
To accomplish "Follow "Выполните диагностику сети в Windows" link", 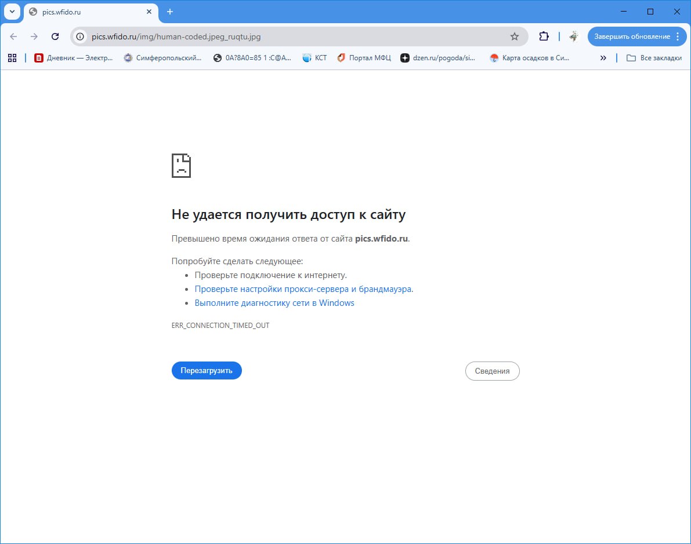I will [x=274, y=303].
